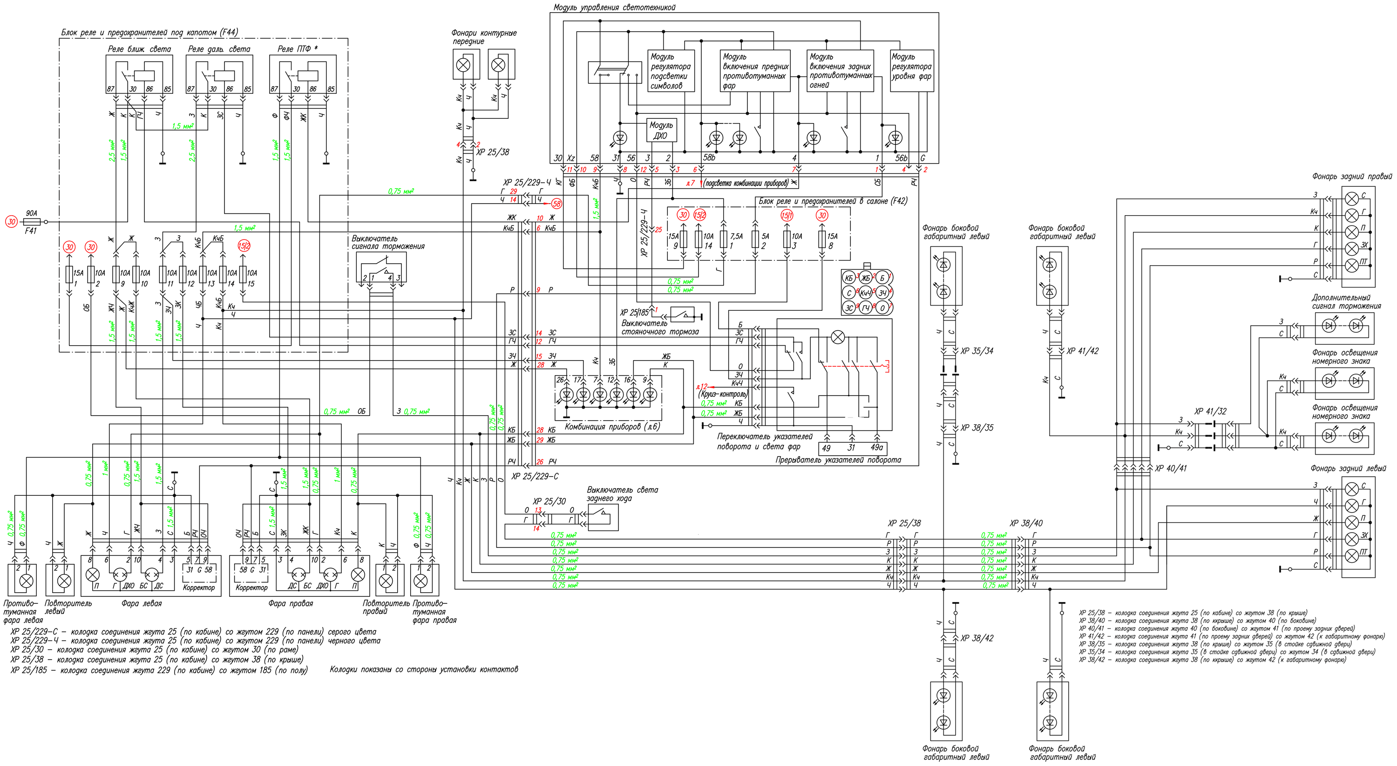Click the 'Фара правая' label
This screenshot has height=766, width=1397.
coord(291,603)
